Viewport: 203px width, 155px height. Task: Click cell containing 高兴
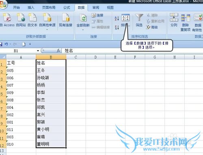(51, 115)
